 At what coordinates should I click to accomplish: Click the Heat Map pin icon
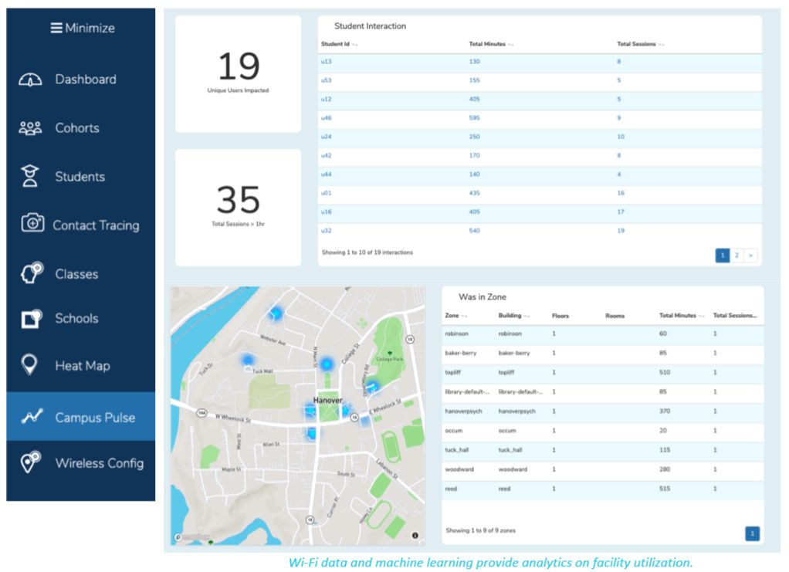click(x=30, y=365)
